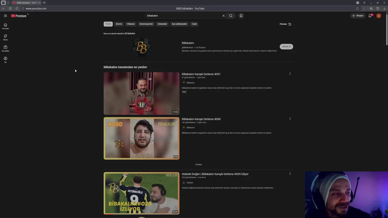Click the browser profile circle icon
The image size is (388, 218).
tap(358, 3)
